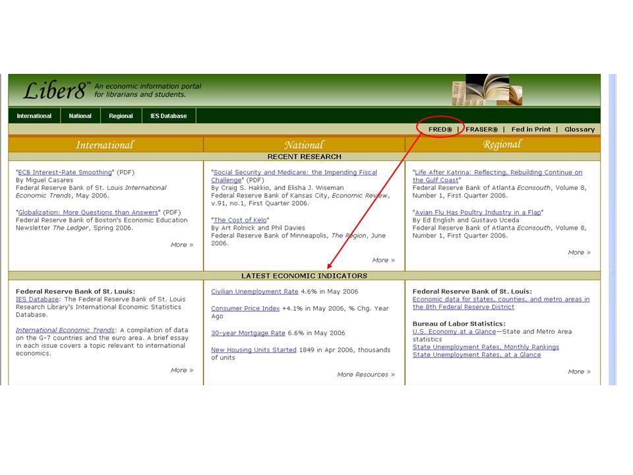Open 30-year Mortgage Rate indicator

click(x=249, y=332)
